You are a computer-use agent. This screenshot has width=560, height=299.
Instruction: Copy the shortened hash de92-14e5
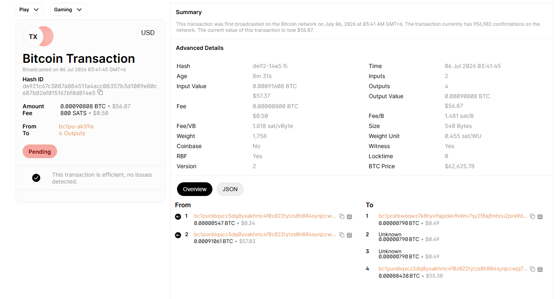point(285,66)
